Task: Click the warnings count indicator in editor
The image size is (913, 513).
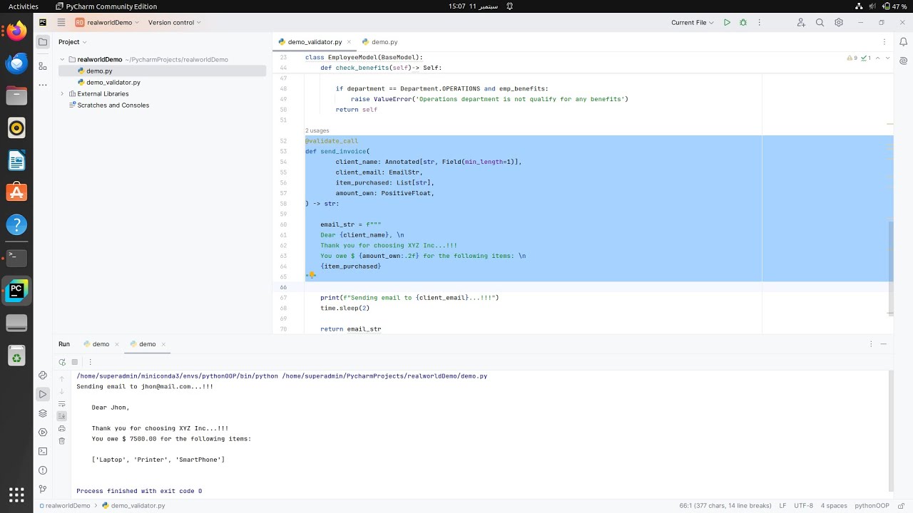Action: [852, 58]
